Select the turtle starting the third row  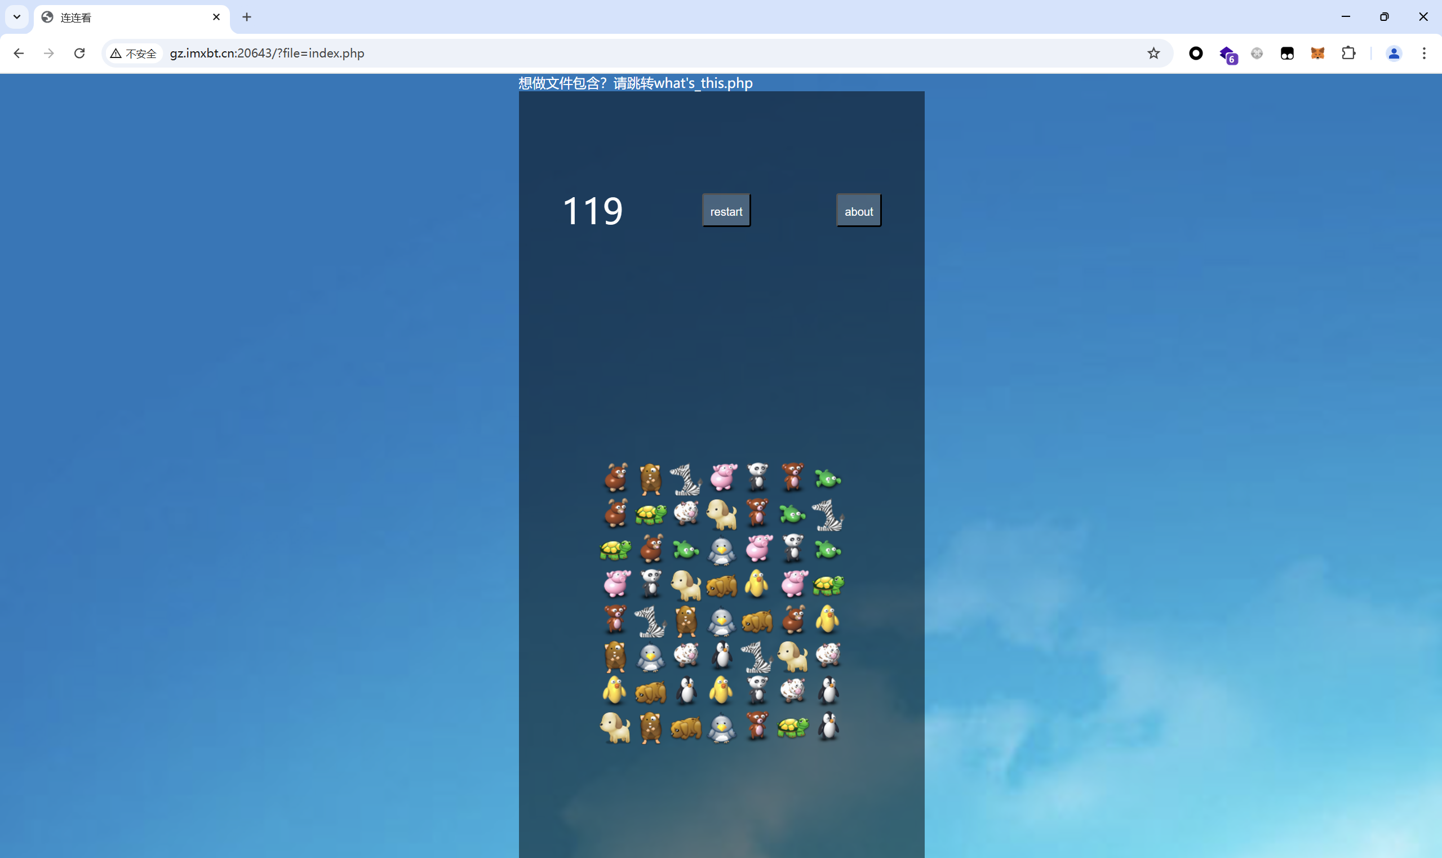(615, 549)
